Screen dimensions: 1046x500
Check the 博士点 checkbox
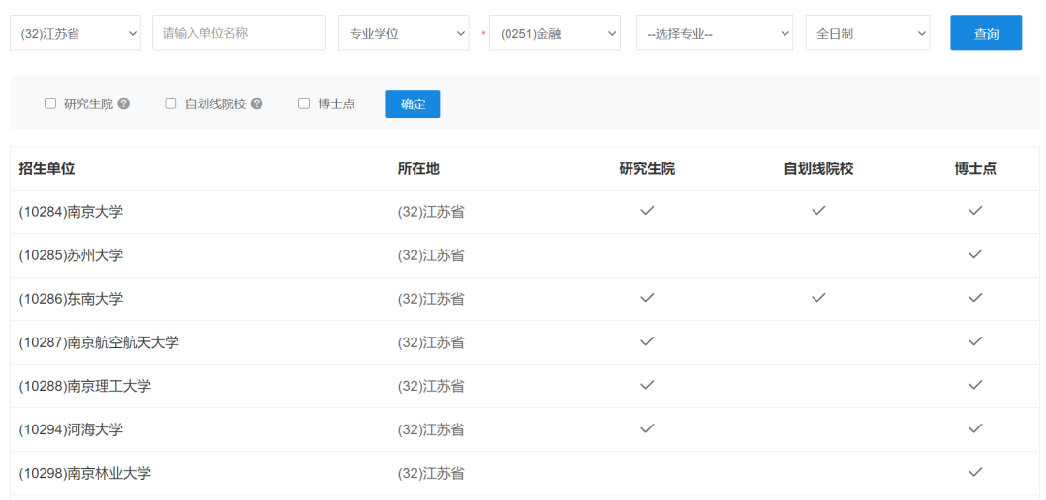(x=304, y=103)
